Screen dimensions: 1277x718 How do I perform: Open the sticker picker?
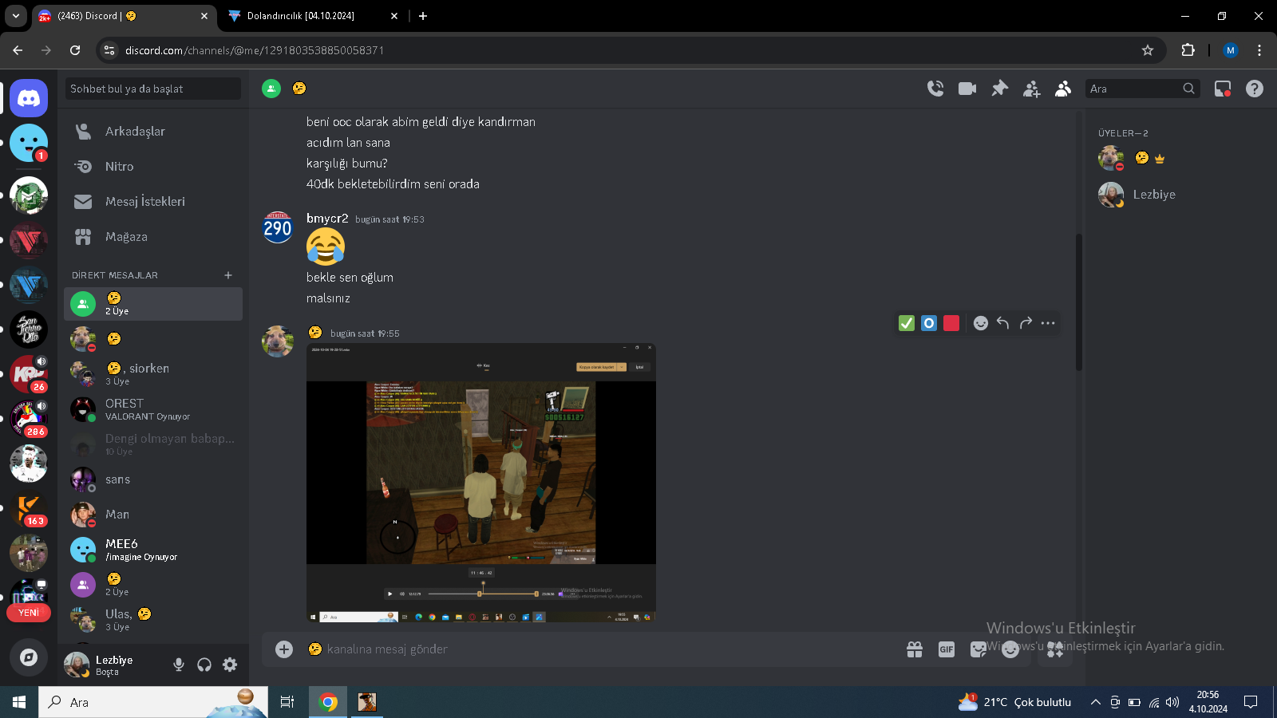tap(979, 649)
